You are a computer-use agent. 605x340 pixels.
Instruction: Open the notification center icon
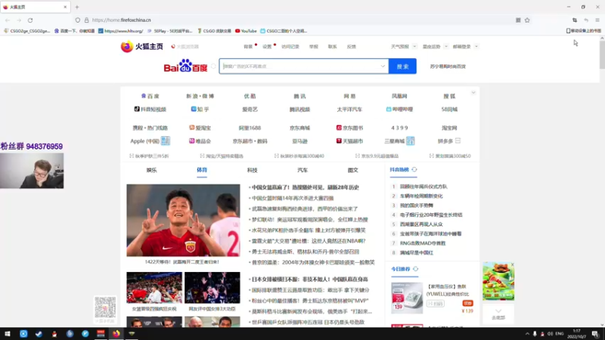[x=595, y=334]
